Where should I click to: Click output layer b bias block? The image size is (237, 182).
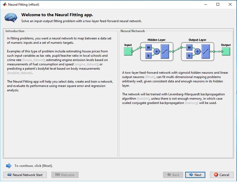(189, 56)
